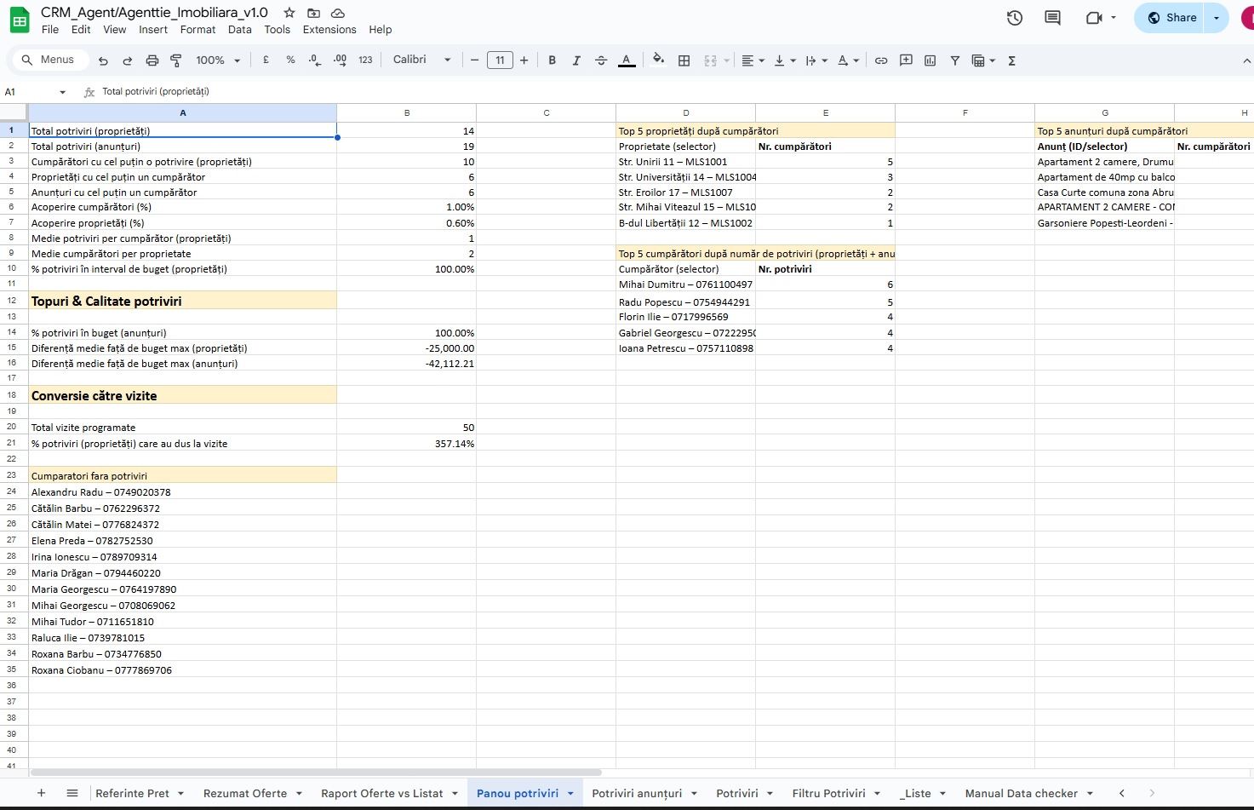Toggle italic formatting
This screenshot has height=810, width=1254.
coord(576,60)
